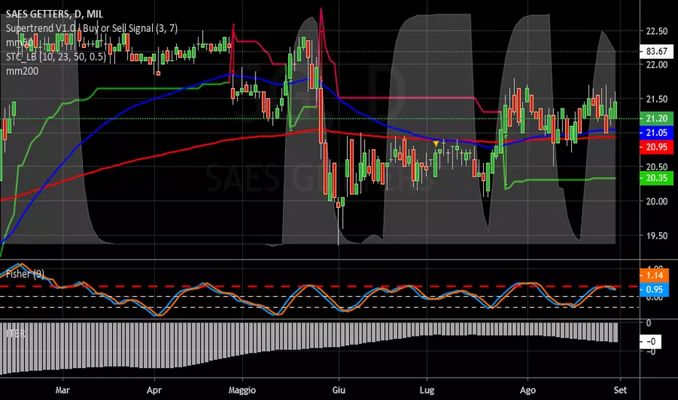Click the 20.50 price axis tick
This screenshot has width=678, height=400.
pos(656,167)
